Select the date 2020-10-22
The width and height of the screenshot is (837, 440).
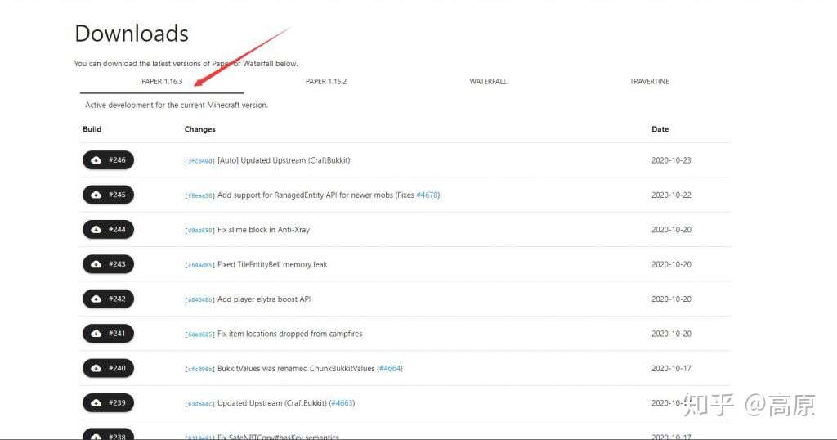[671, 195]
